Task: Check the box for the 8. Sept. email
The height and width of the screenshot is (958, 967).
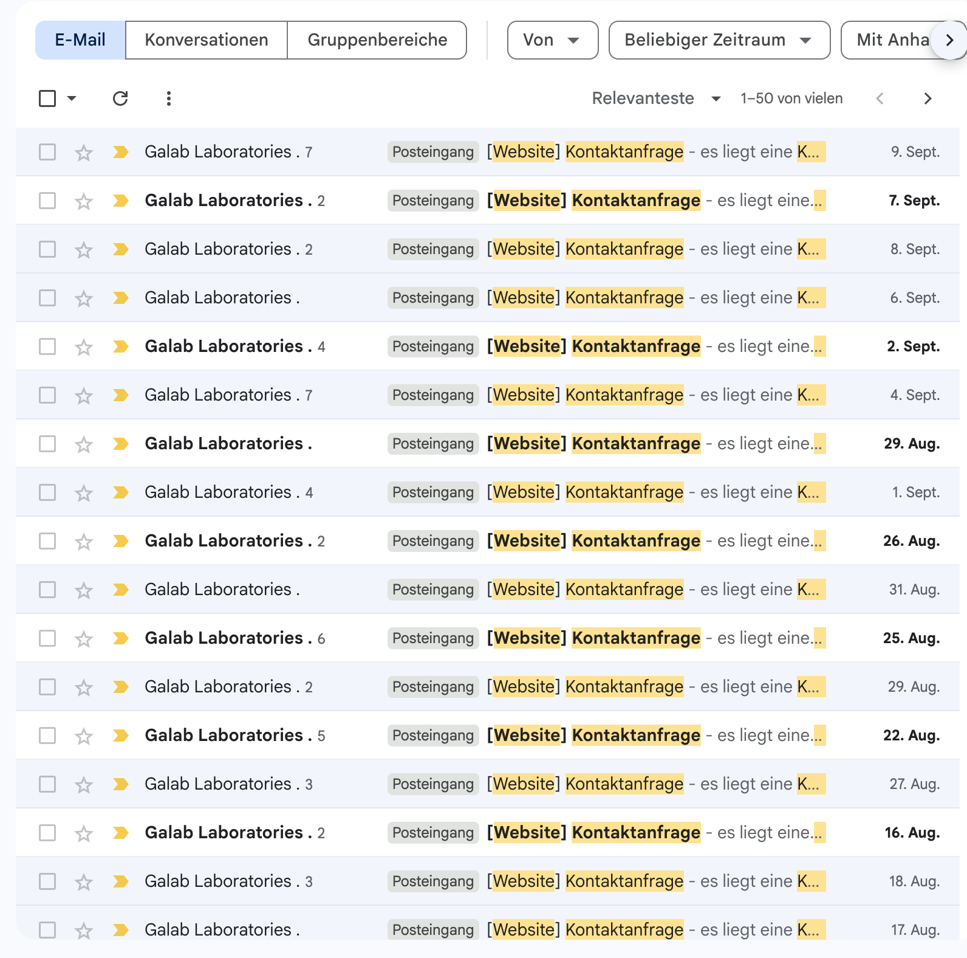Action: point(47,249)
